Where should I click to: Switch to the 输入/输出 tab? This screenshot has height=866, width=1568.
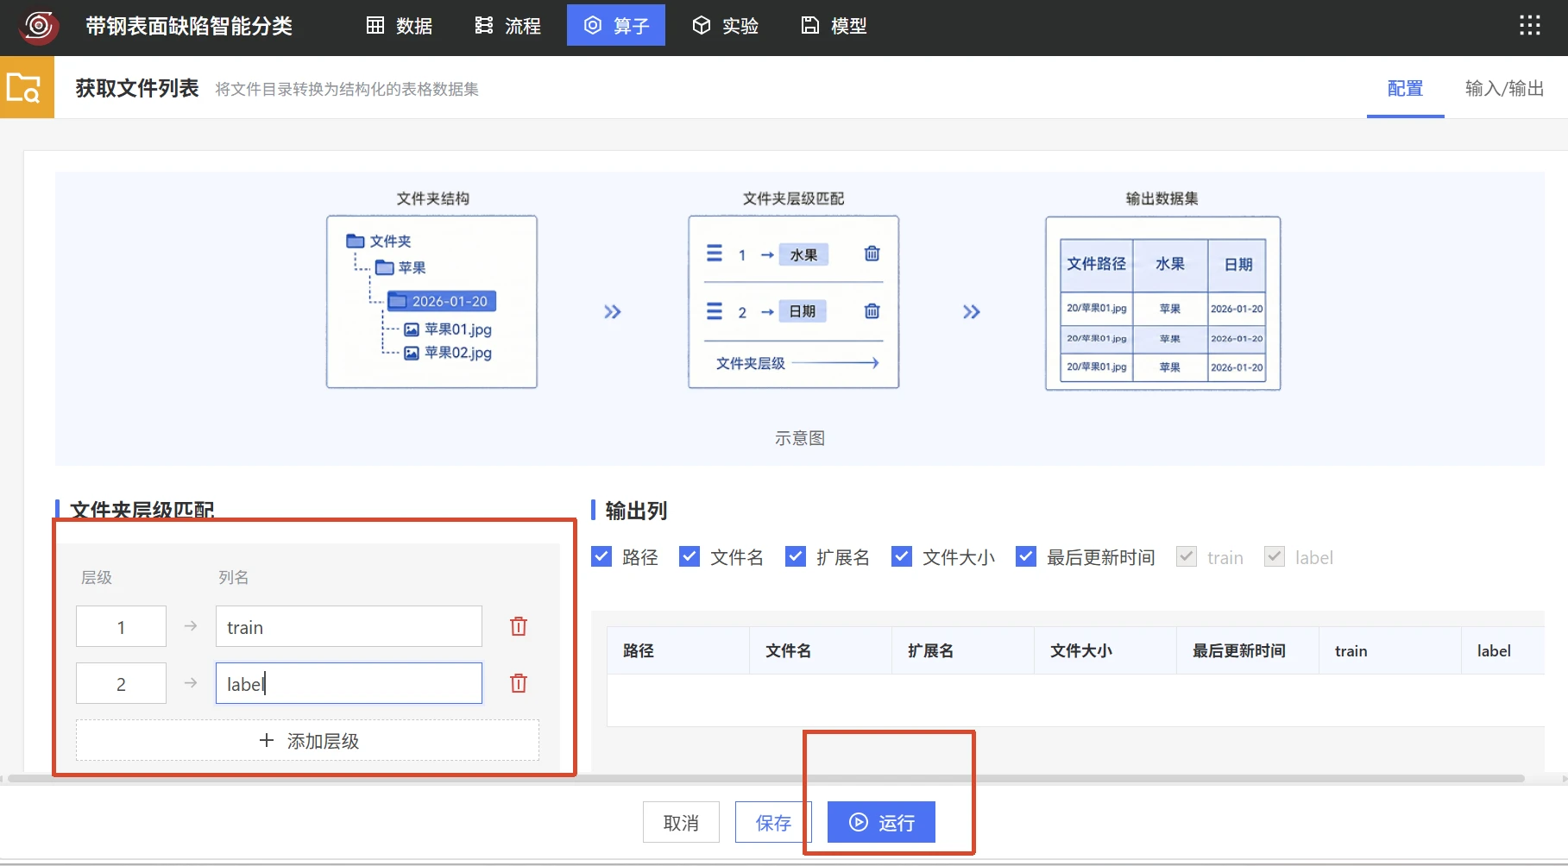(x=1504, y=88)
